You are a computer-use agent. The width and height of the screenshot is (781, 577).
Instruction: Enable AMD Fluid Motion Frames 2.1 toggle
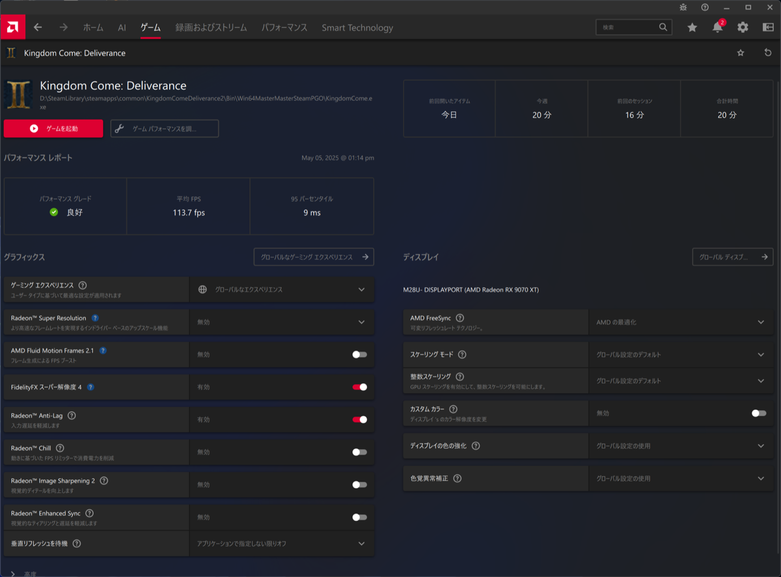coord(359,354)
